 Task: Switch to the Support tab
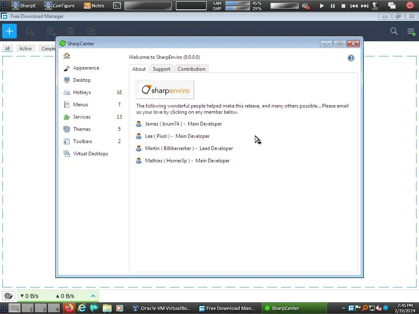tap(161, 69)
